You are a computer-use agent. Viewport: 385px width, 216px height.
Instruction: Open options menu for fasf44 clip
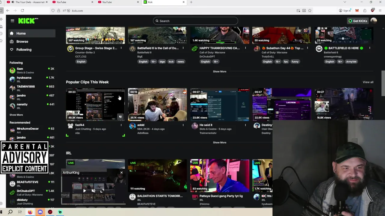click(x=121, y=125)
